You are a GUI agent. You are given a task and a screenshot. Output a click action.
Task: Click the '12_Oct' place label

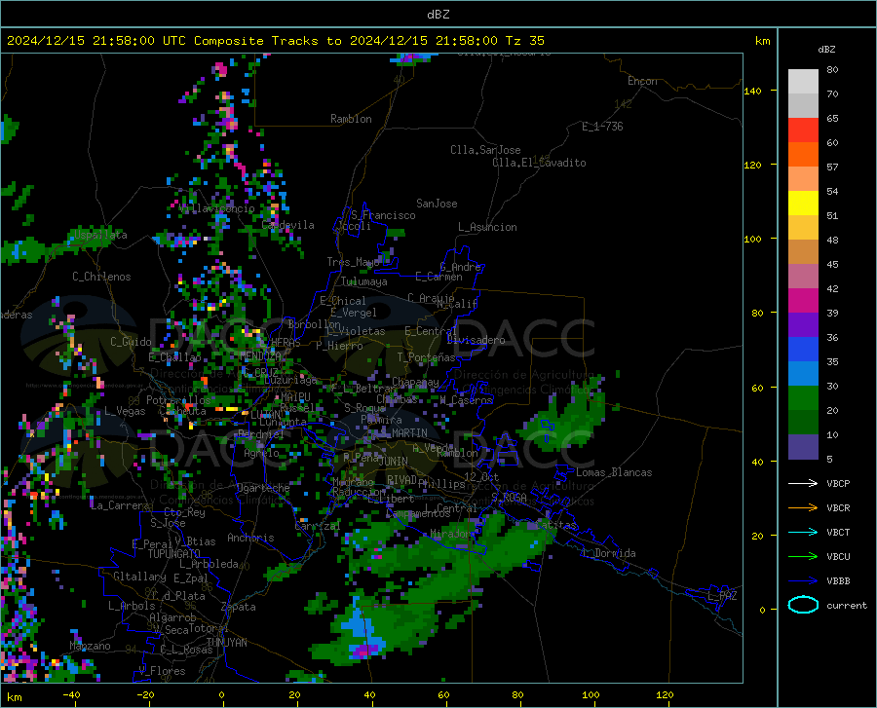coord(481,476)
